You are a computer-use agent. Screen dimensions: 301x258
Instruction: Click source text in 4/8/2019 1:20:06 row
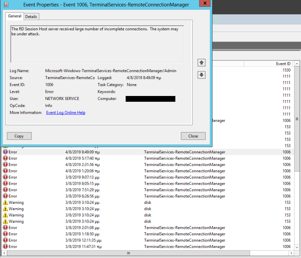tap(184, 171)
